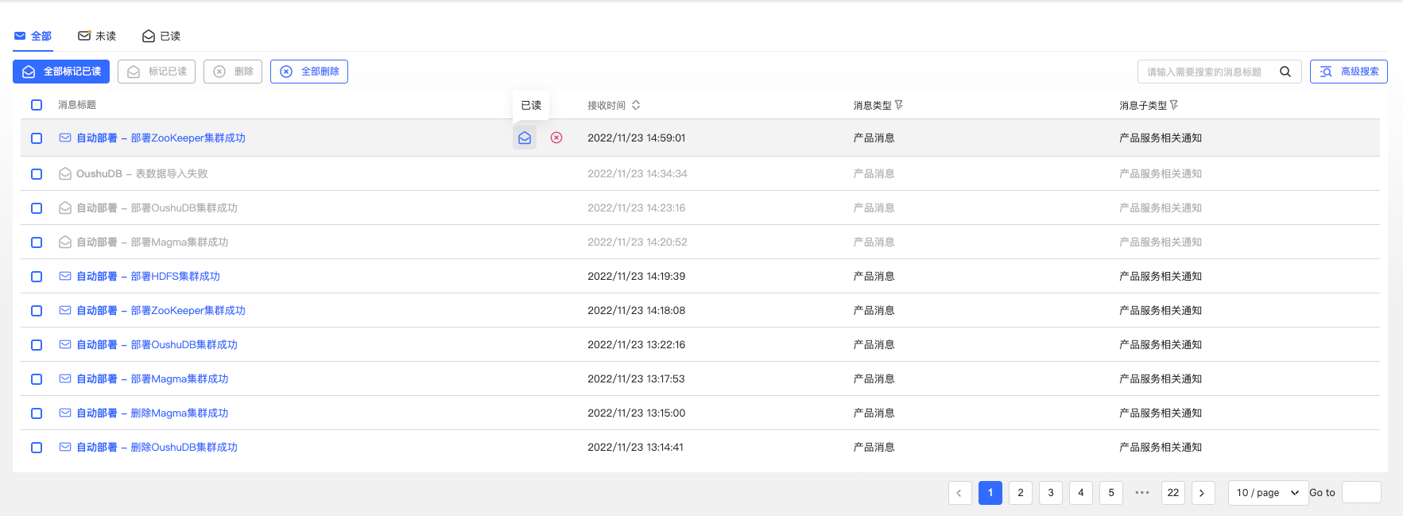
Task: Click the message title search input field
Action: [x=1204, y=72]
